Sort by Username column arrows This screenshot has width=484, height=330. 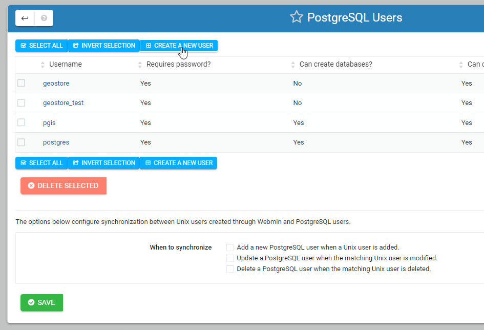[43, 65]
